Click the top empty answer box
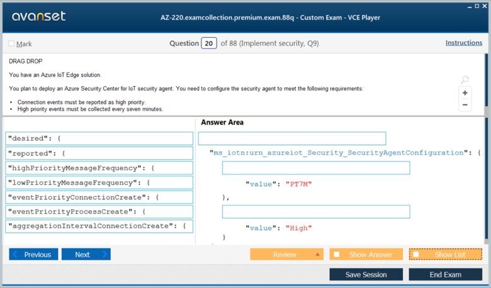The width and height of the screenshot is (491, 288). tap(292, 138)
